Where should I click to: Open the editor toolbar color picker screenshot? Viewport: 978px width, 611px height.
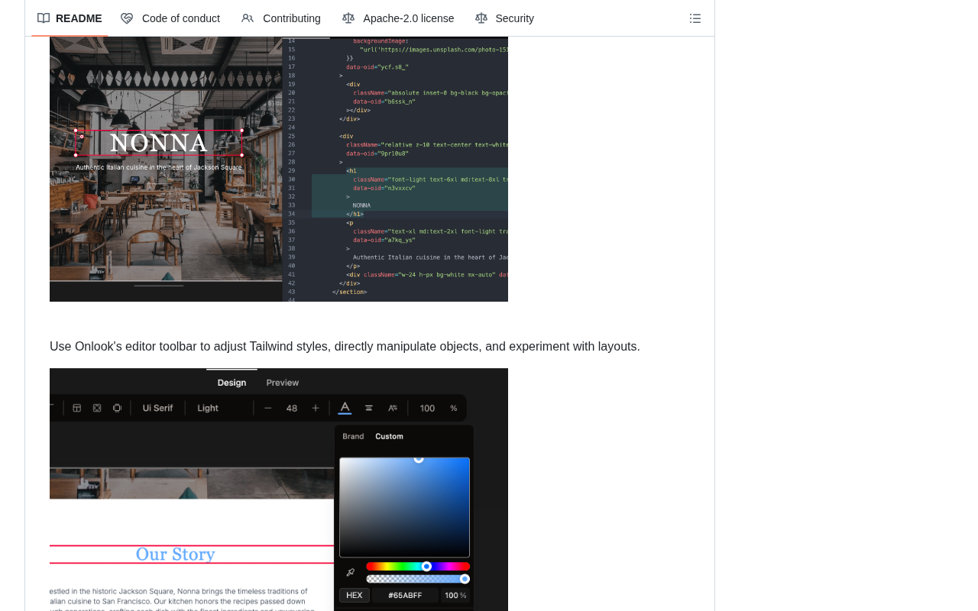[279, 490]
